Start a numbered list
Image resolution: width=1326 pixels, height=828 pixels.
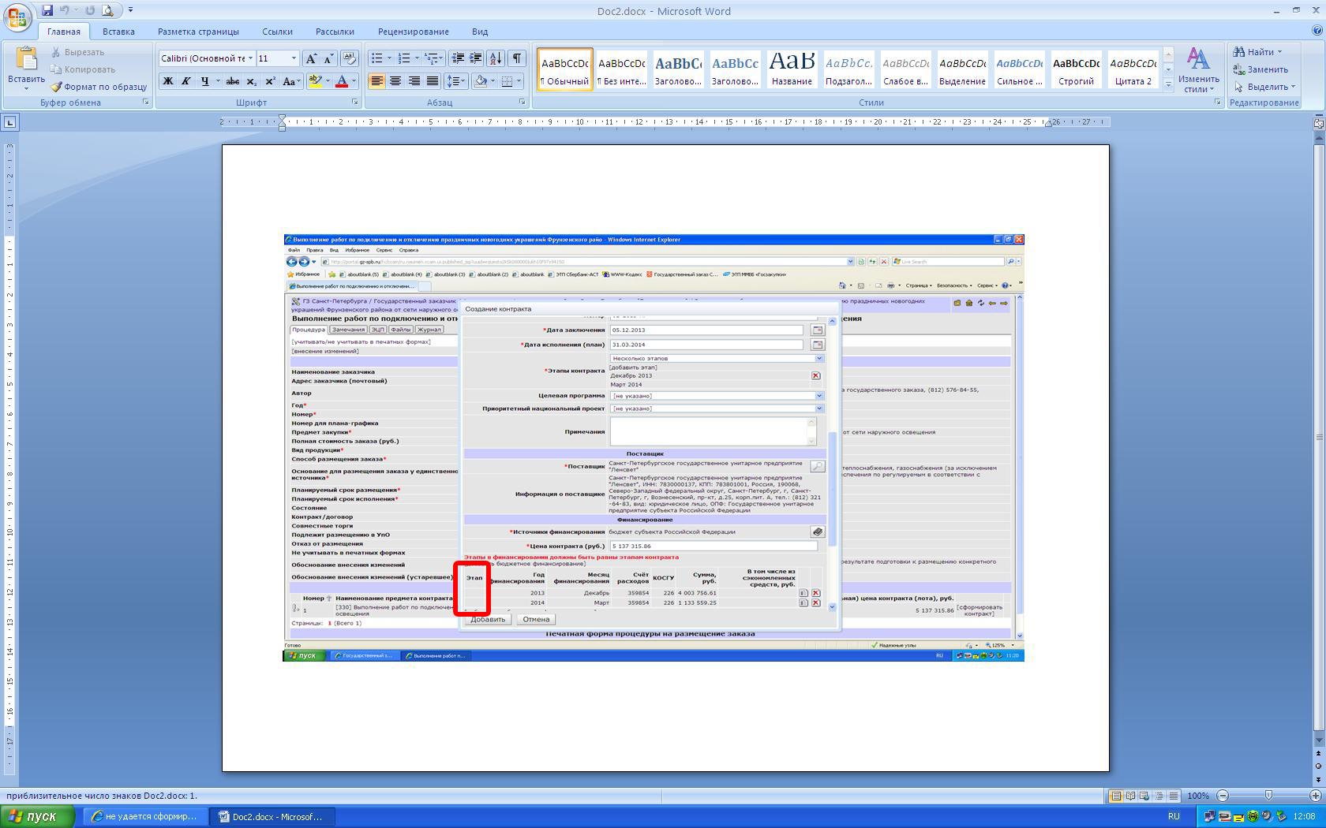(x=405, y=58)
